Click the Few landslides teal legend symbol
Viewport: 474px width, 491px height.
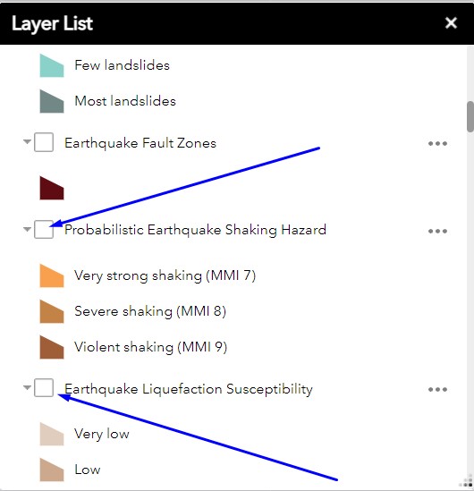[52, 66]
